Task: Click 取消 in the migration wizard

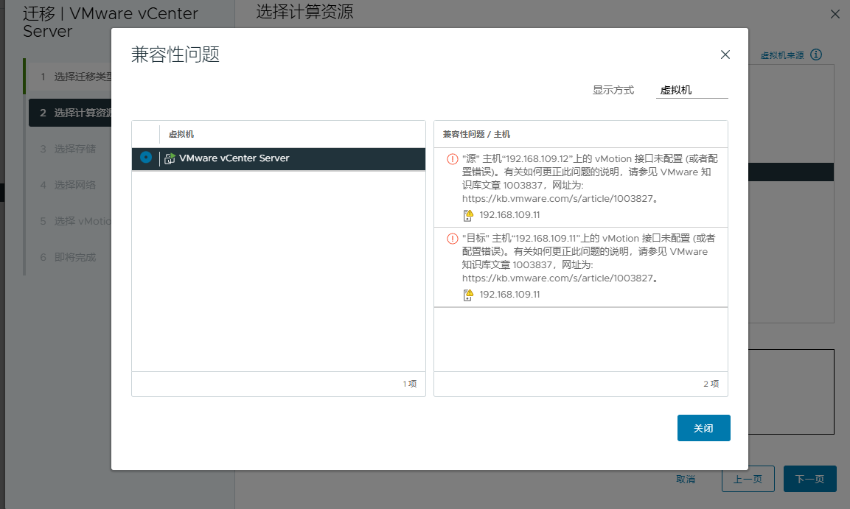Action: click(686, 480)
